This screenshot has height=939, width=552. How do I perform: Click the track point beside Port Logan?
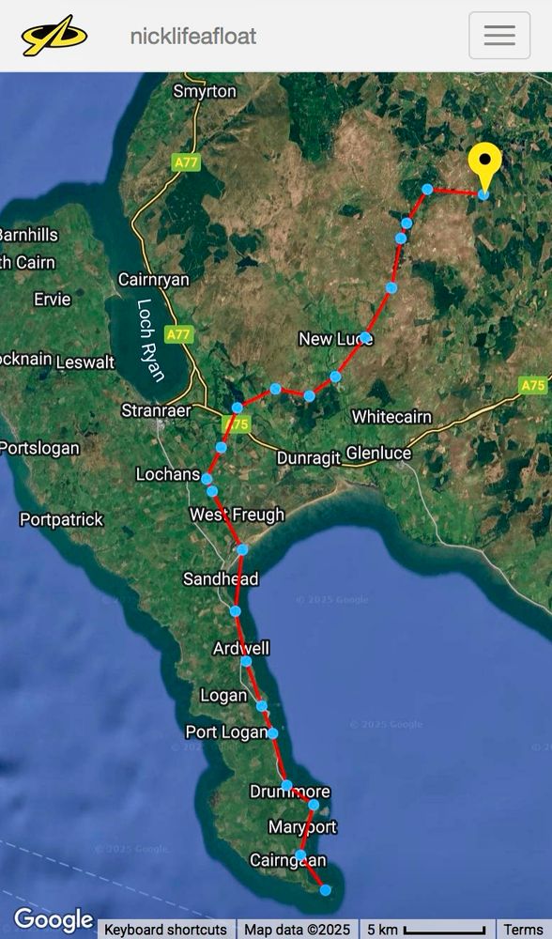272,733
